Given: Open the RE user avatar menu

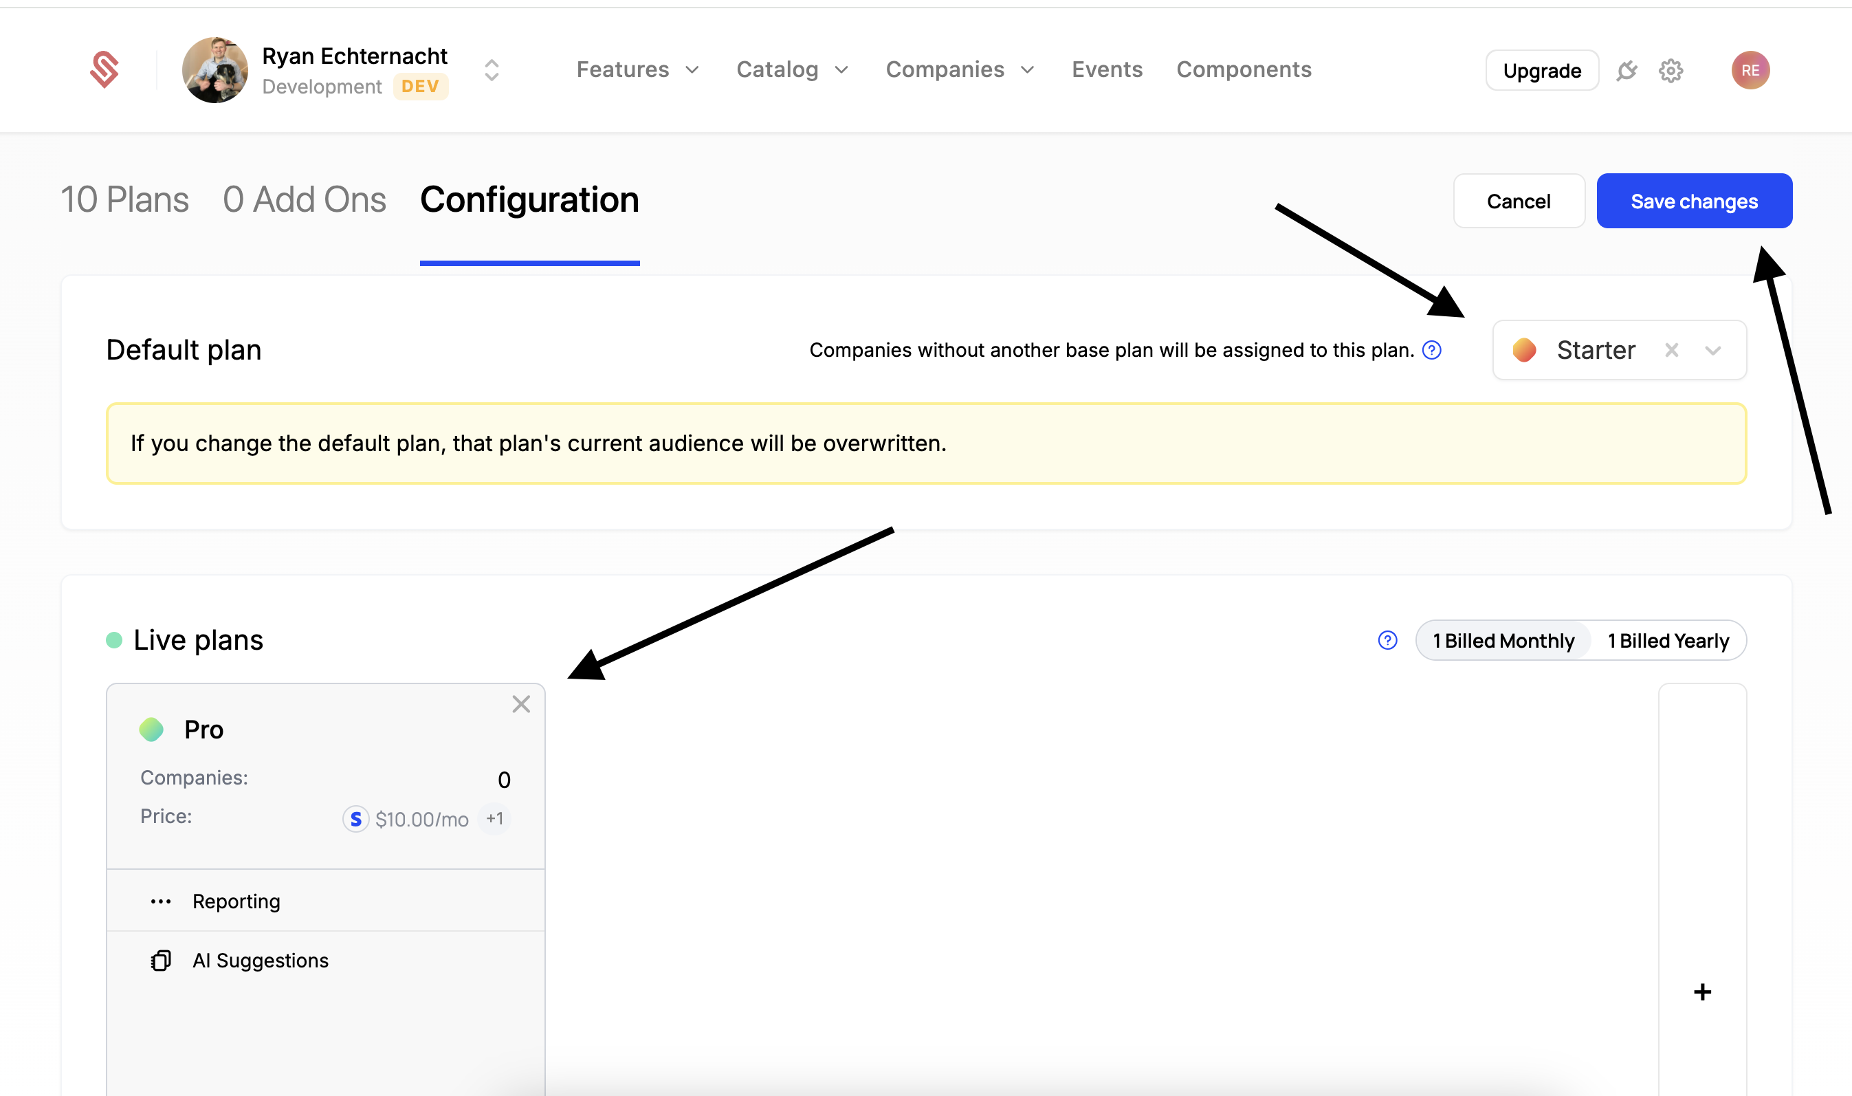Looking at the screenshot, I should (1751, 70).
